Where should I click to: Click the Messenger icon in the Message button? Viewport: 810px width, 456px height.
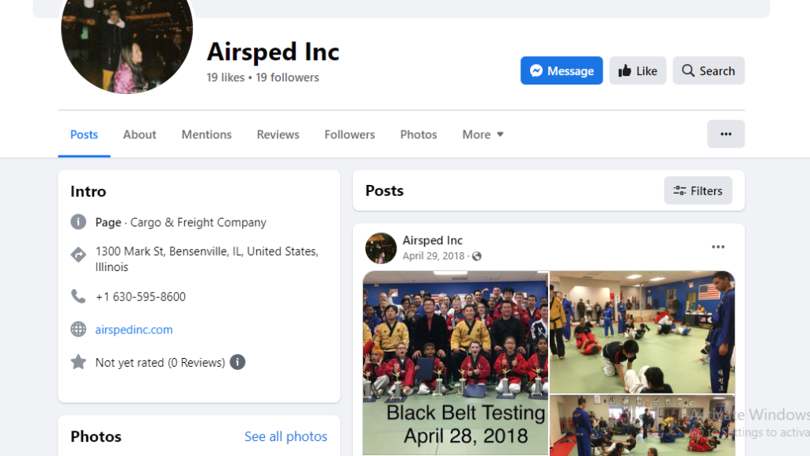[536, 70]
